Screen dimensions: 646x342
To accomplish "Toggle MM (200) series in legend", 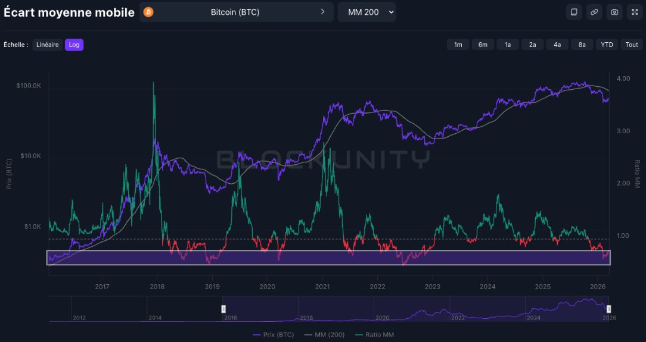I will click(x=324, y=335).
